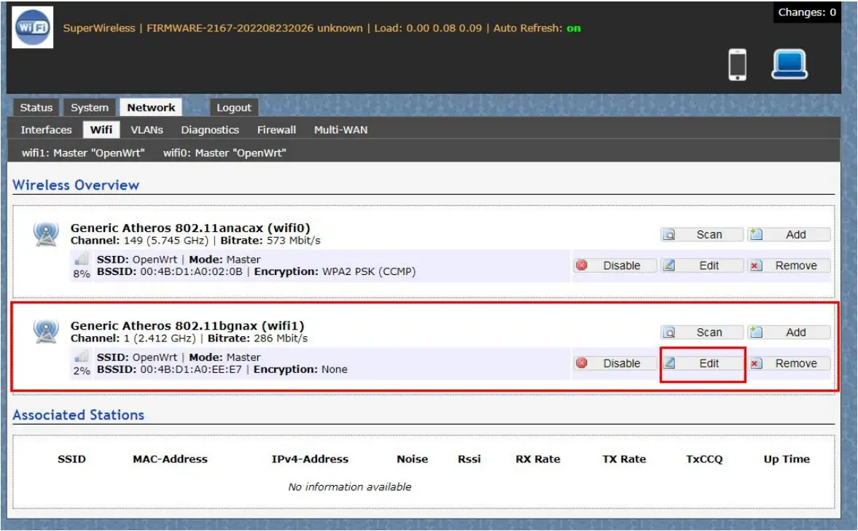This screenshot has width=858, height=531.
Task: Edit the wifi1 bgnax network
Action: (x=702, y=363)
